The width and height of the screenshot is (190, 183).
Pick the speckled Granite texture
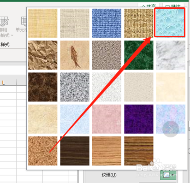click(x=75, y=87)
